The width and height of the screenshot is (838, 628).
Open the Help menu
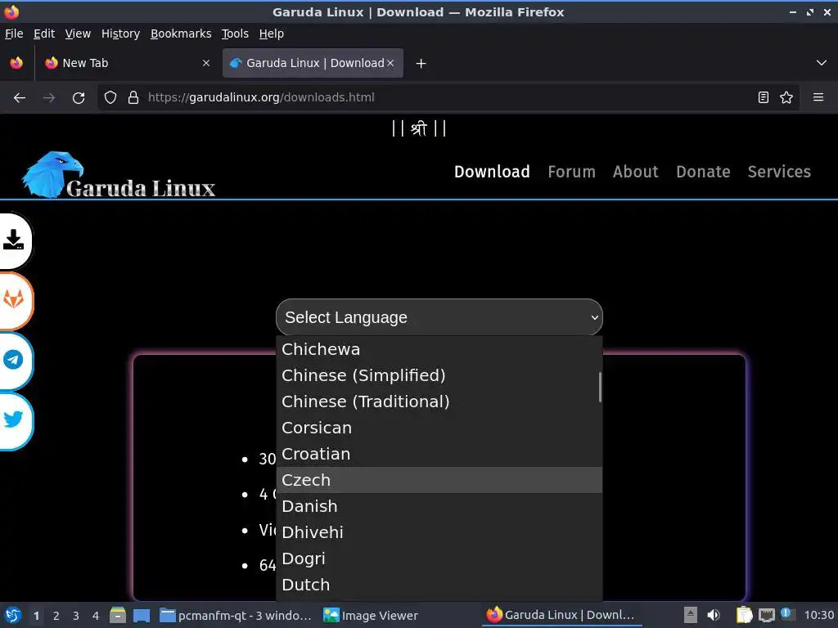[x=272, y=34]
